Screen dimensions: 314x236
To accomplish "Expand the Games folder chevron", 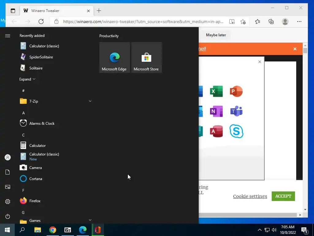I will tap(90, 220).
